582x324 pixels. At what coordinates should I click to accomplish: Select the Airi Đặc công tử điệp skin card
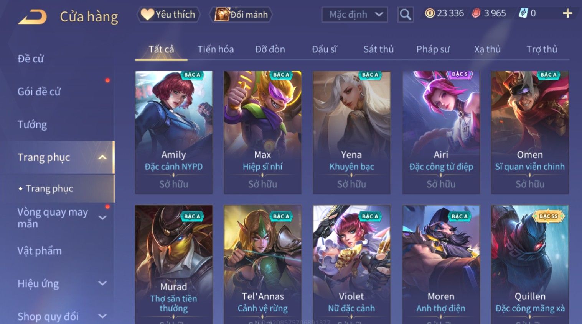(x=441, y=132)
